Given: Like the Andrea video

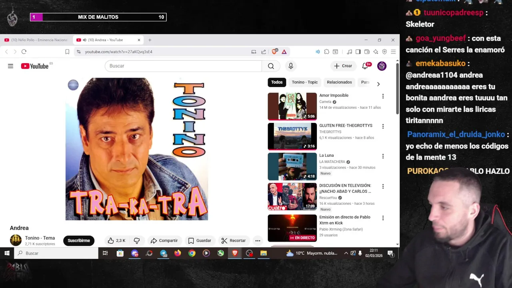Looking at the screenshot, I should point(116,240).
